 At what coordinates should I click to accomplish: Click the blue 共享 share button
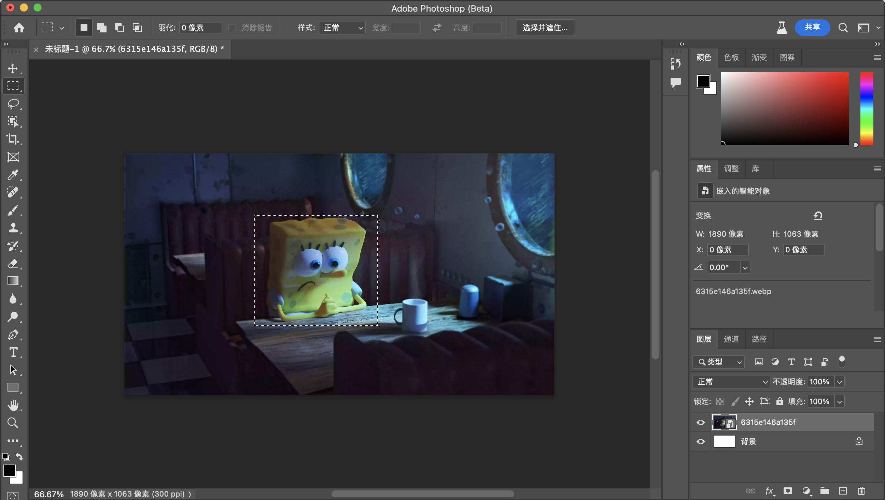[x=812, y=28]
